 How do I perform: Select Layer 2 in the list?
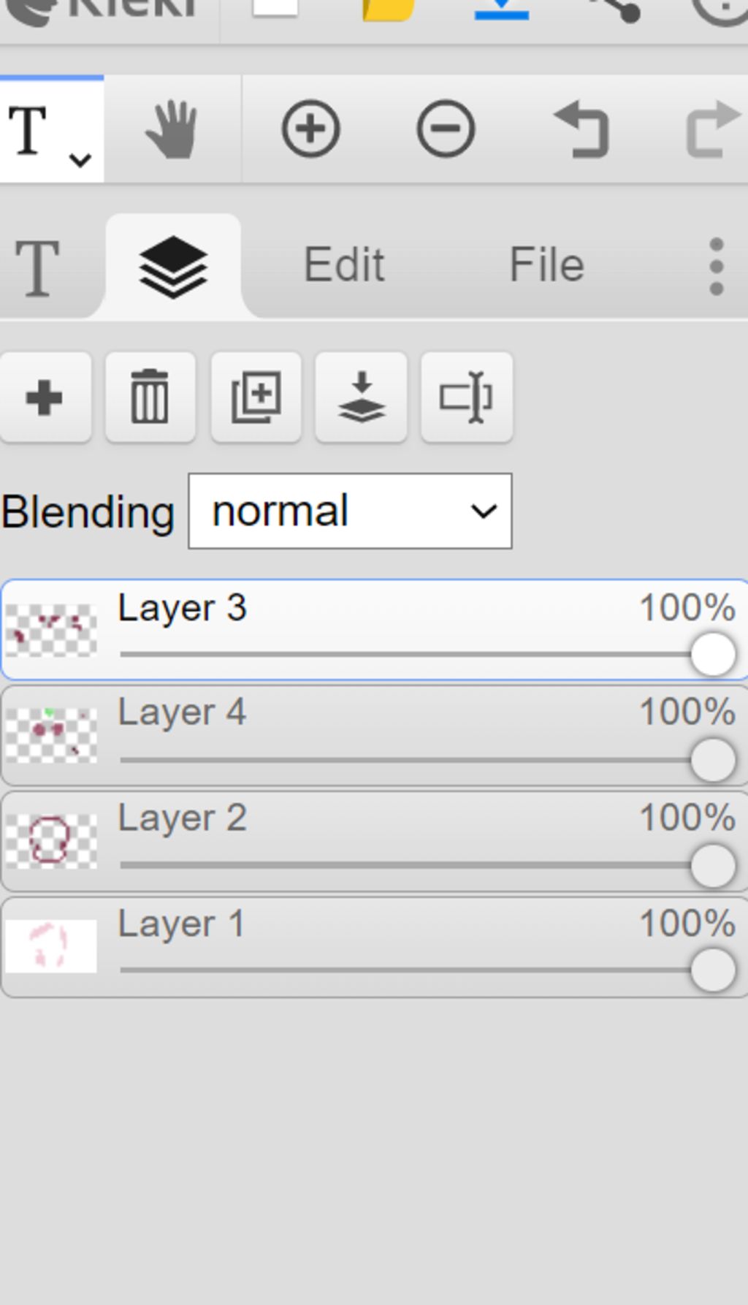tap(374, 841)
